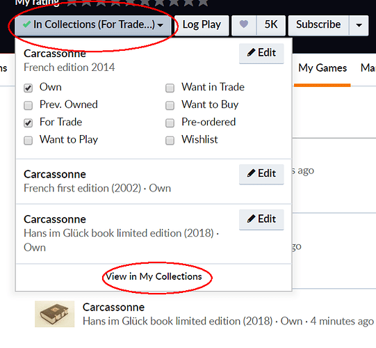Enable the Want to Buy checkbox

tap(170, 105)
